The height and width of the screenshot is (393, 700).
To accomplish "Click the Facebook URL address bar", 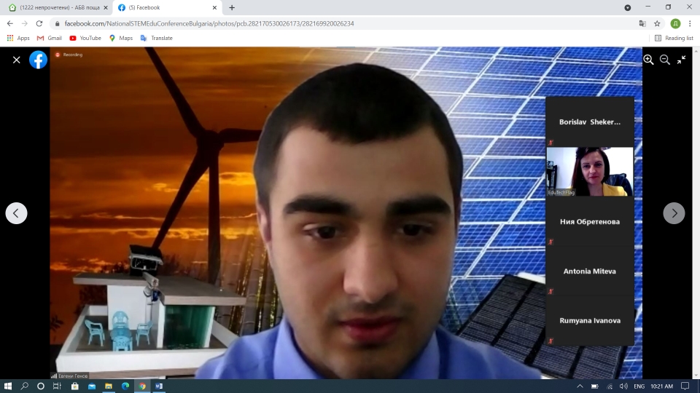I will click(328, 23).
